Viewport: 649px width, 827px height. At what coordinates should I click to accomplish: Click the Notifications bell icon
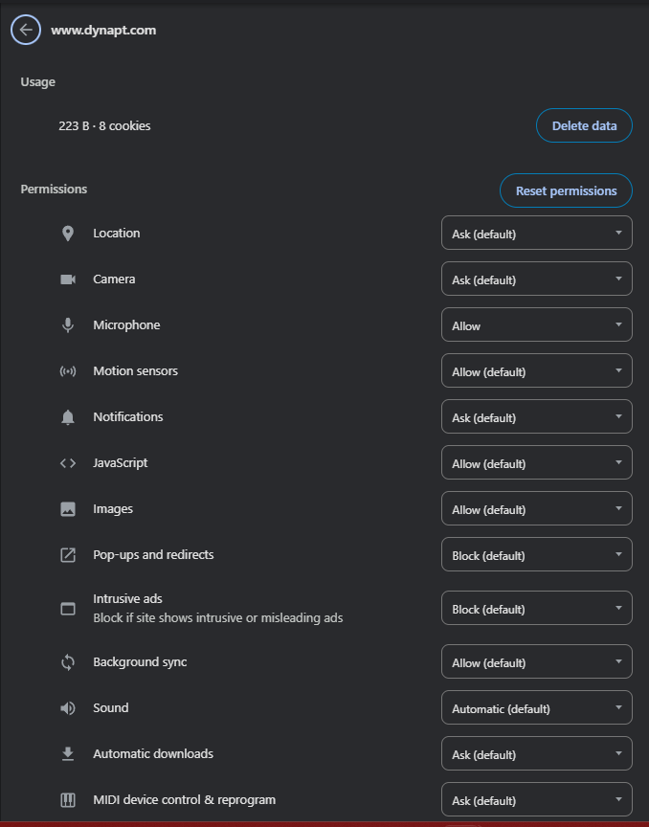[x=68, y=417]
